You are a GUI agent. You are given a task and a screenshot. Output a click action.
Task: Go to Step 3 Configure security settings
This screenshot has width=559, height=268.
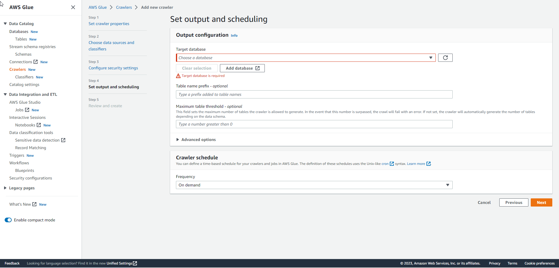coord(113,68)
